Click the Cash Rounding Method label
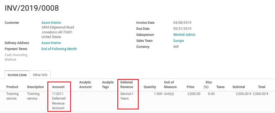This screenshot has height=113, width=275. point(16,57)
